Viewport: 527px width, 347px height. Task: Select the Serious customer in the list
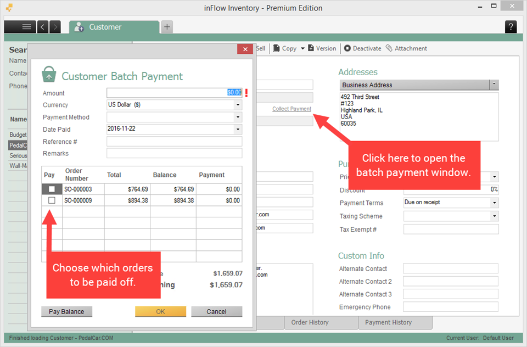[18, 156]
